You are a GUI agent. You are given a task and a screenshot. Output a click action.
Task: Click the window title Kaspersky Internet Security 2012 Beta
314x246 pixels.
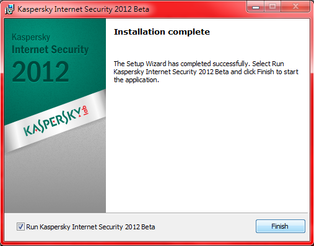83,9
